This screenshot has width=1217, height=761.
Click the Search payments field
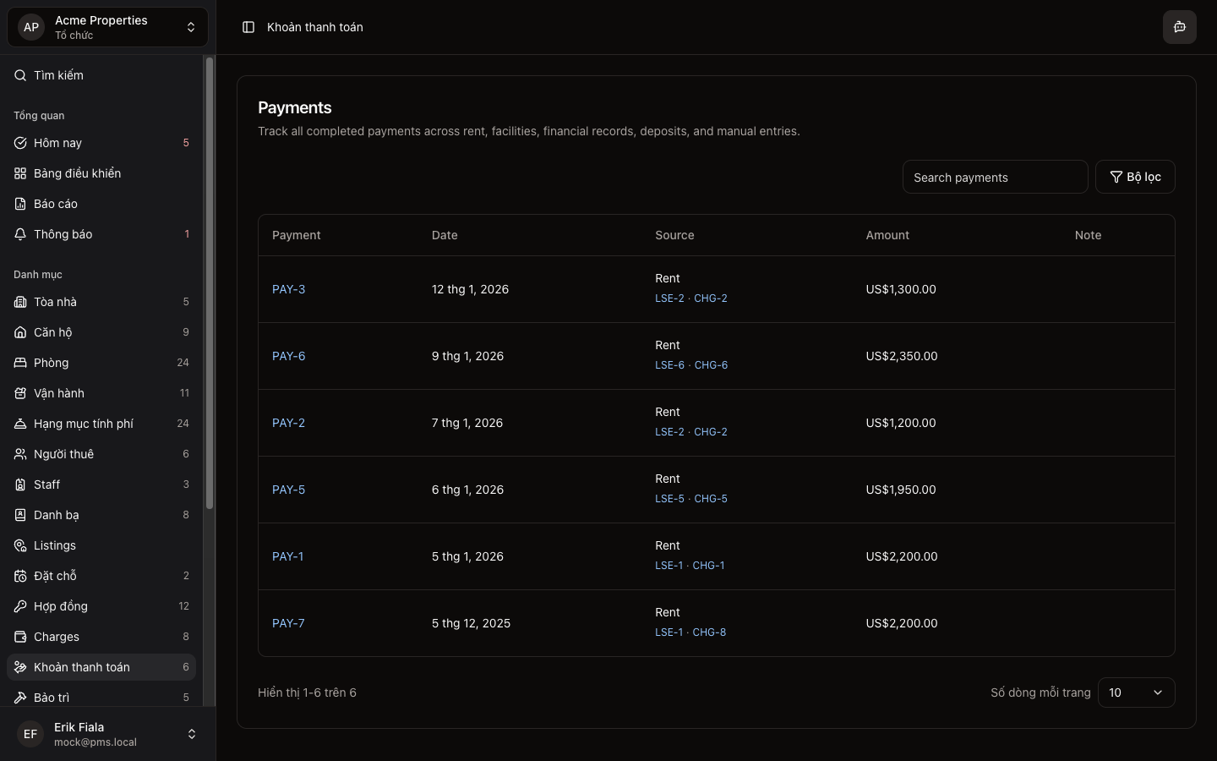(995, 178)
